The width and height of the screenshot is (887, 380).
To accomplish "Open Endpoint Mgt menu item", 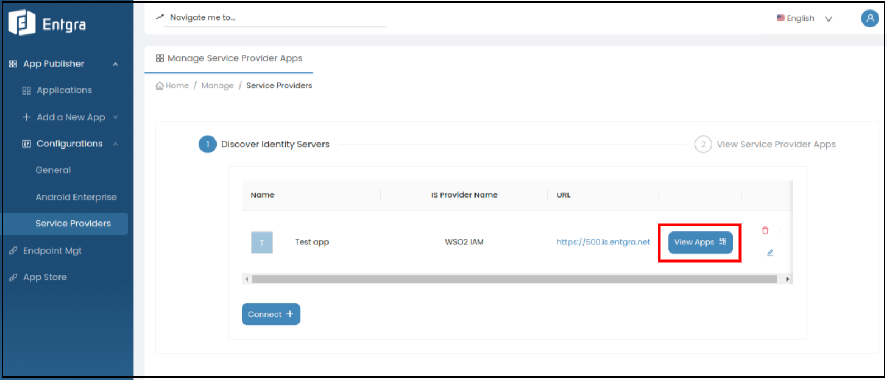I will [x=52, y=251].
